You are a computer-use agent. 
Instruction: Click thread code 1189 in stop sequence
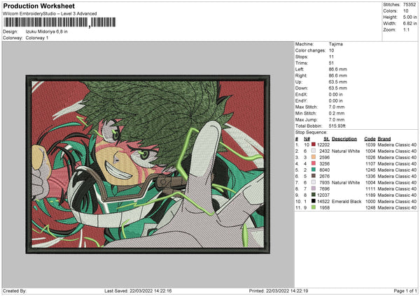click(370, 195)
